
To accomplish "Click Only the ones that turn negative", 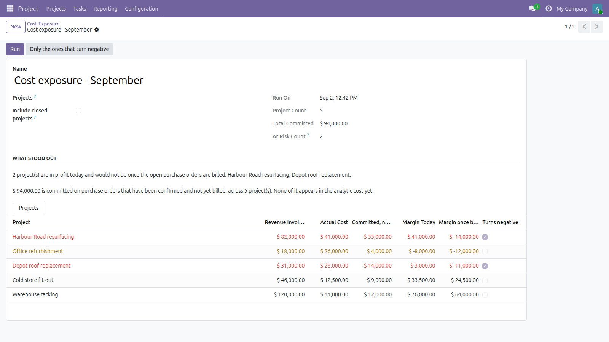I will point(69,49).
